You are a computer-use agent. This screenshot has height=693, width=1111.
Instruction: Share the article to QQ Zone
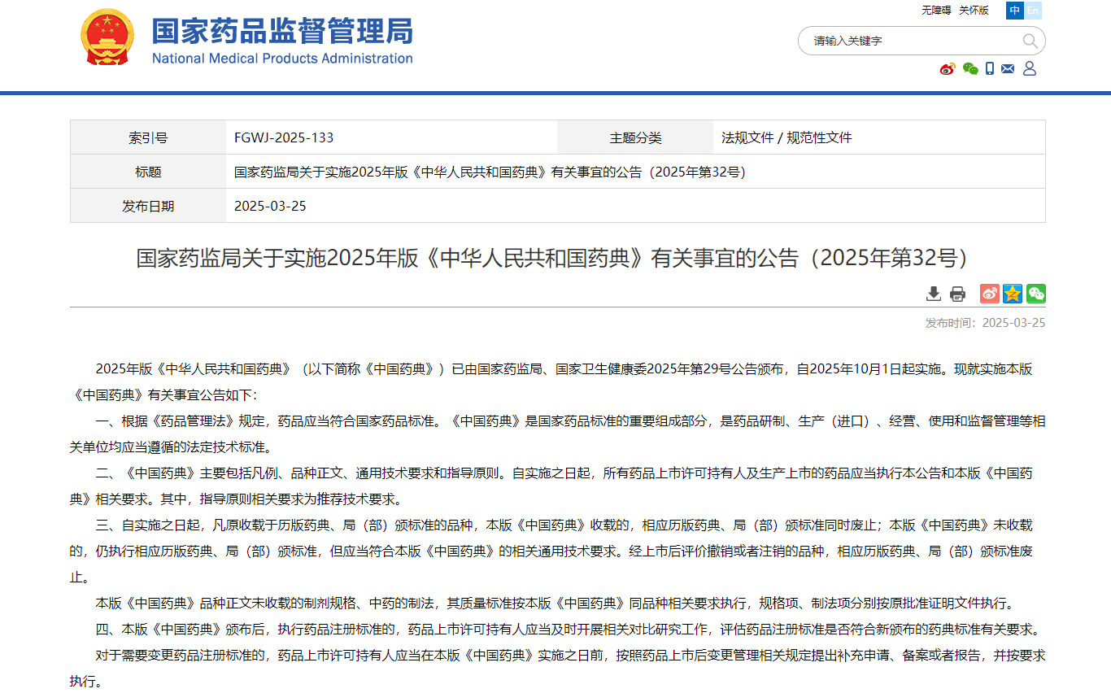[x=1013, y=294]
